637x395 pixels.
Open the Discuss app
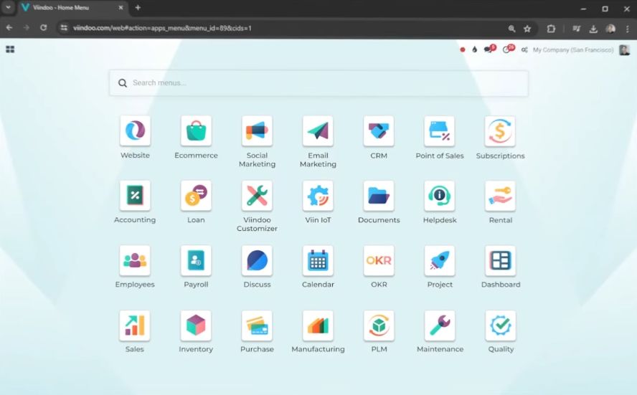coord(257,260)
